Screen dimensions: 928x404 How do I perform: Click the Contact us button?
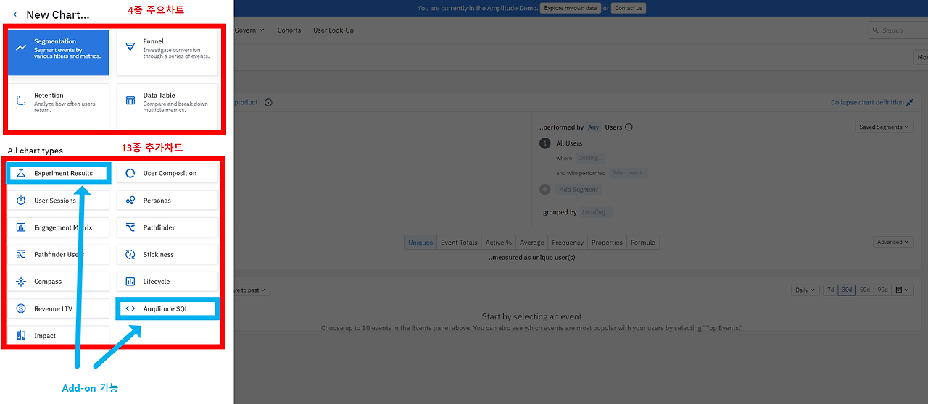628,8
